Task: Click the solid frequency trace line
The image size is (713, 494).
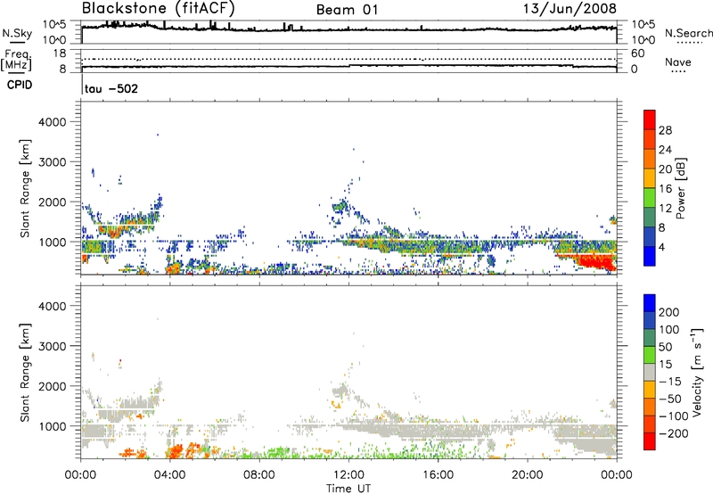Action: tap(349, 66)
